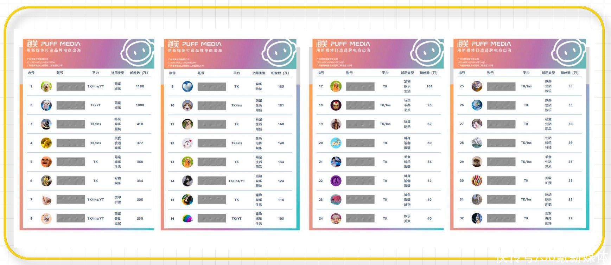Click the 适用类型 header on fourth table
Viewport: 611px width, 265px height.
tap(548, 73)
